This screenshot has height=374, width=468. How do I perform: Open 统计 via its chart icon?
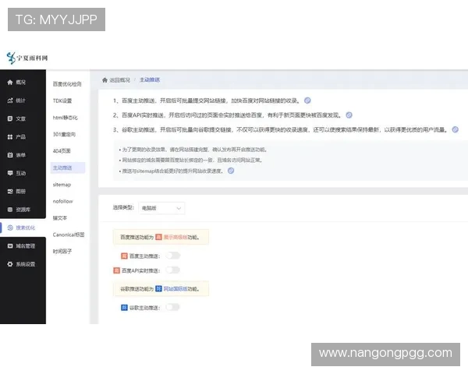click(x=10, y=101)
